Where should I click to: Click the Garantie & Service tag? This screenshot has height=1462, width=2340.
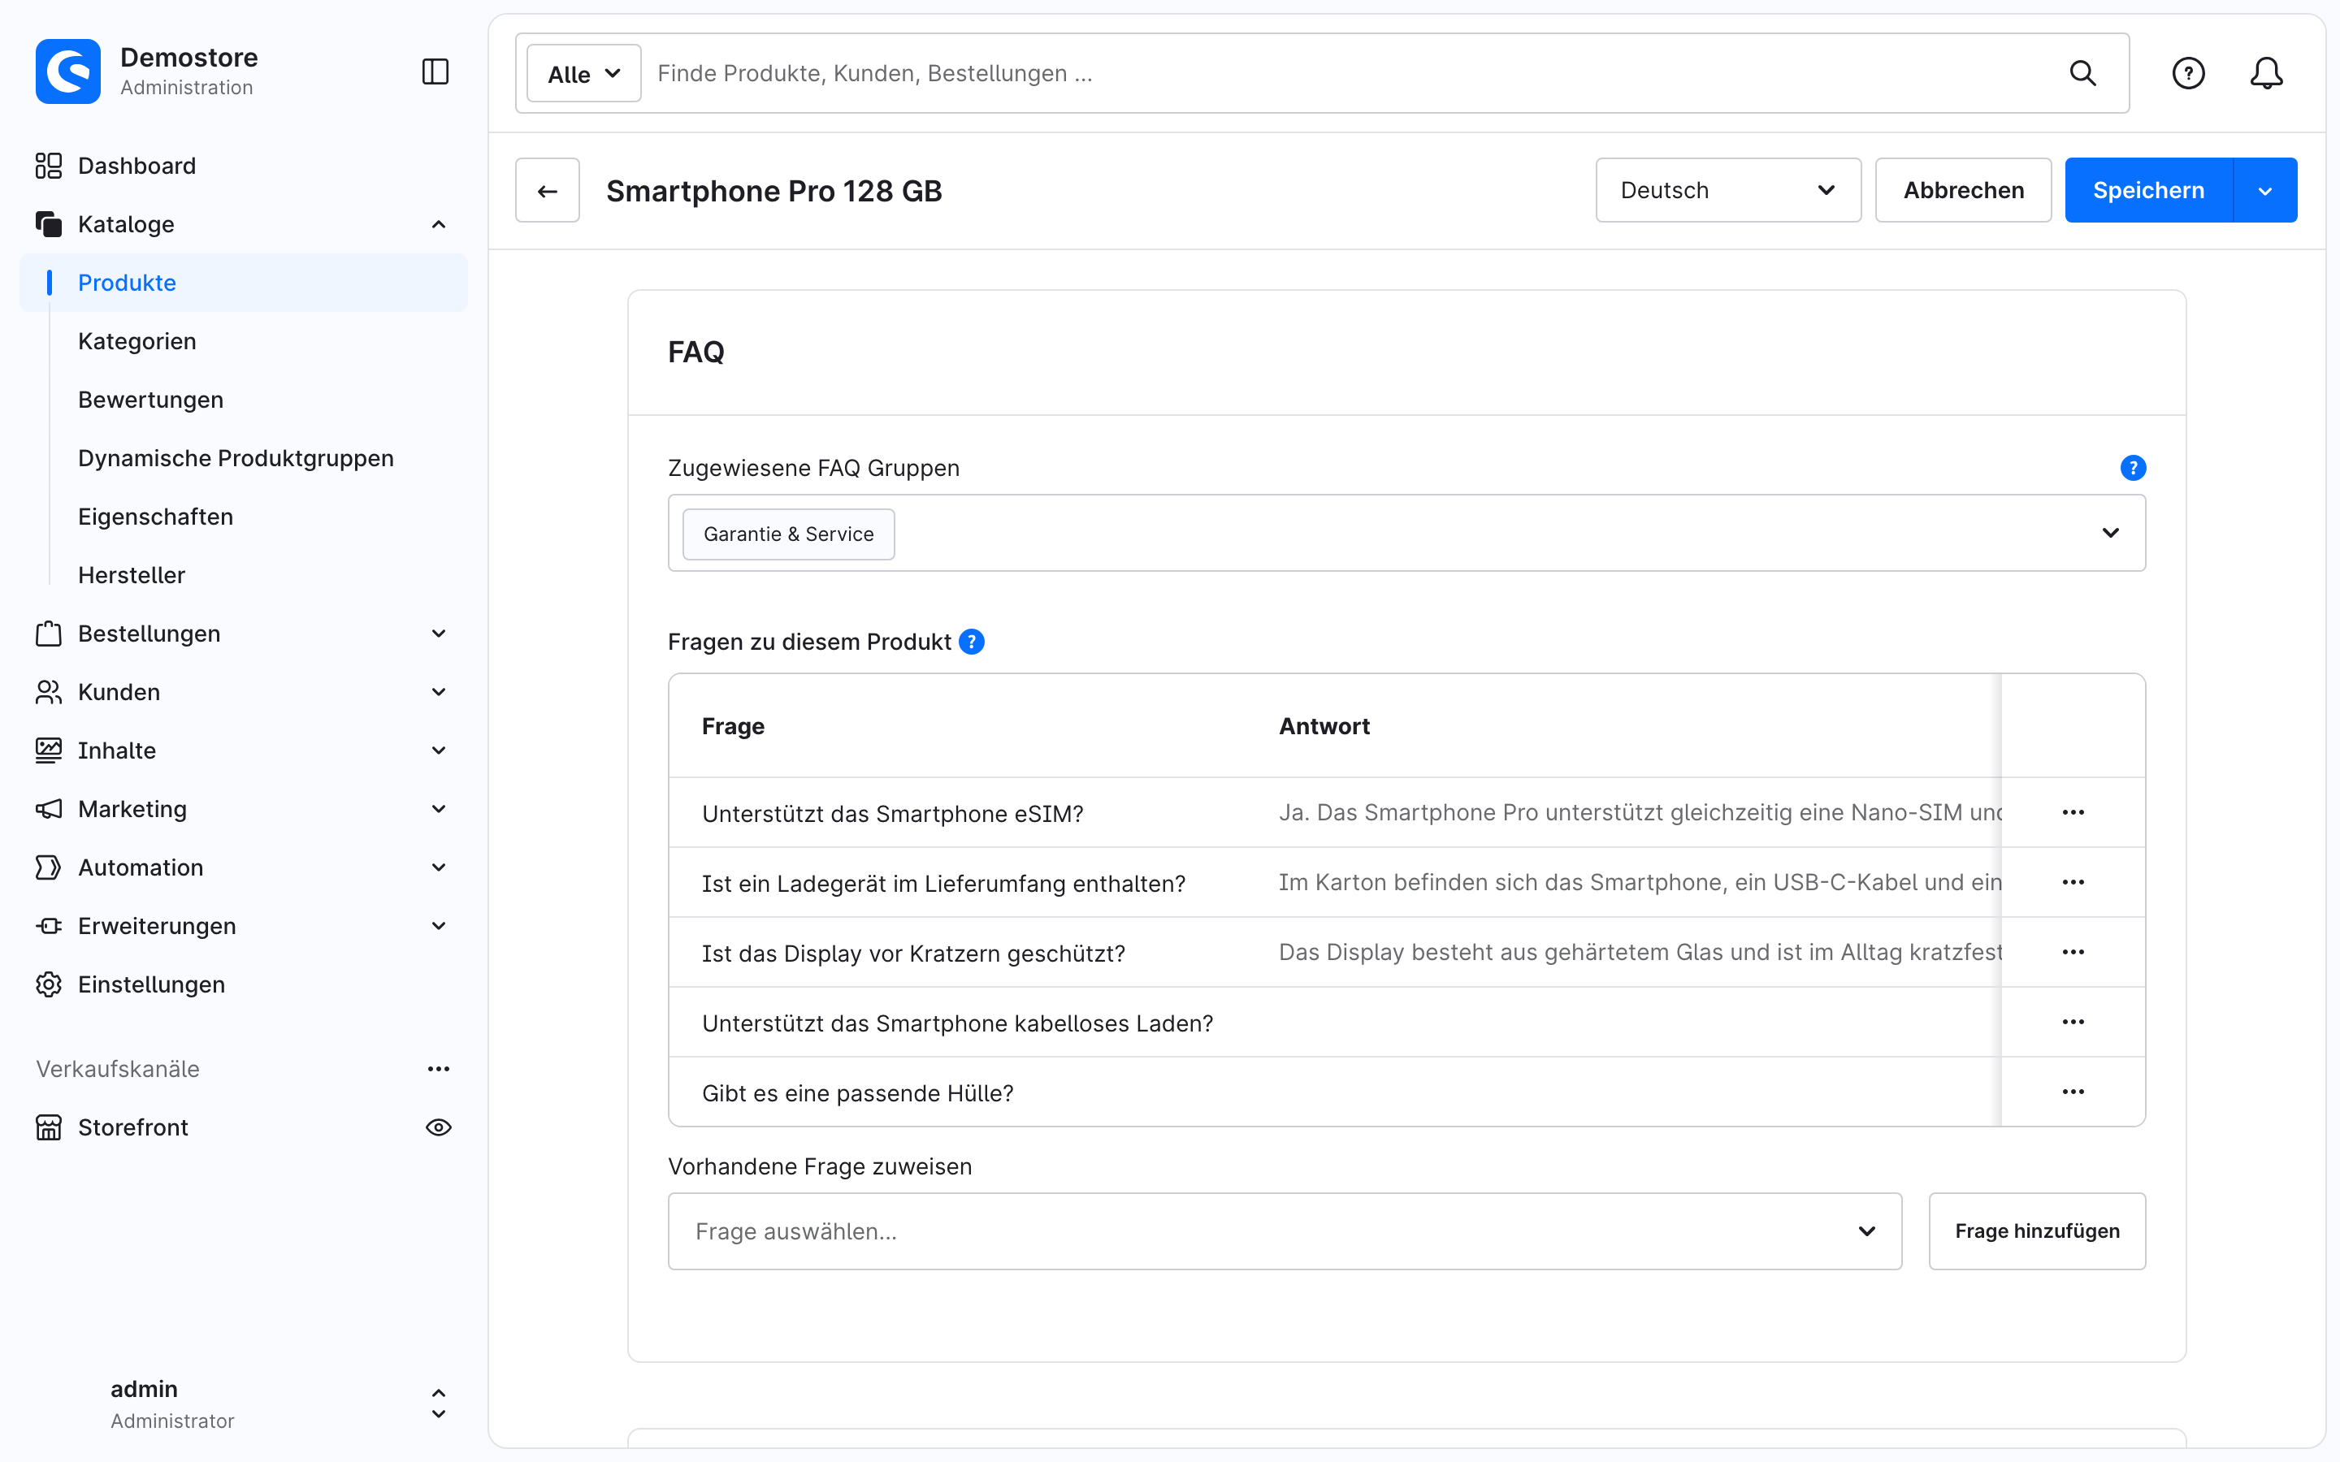(x=788, y=534)
